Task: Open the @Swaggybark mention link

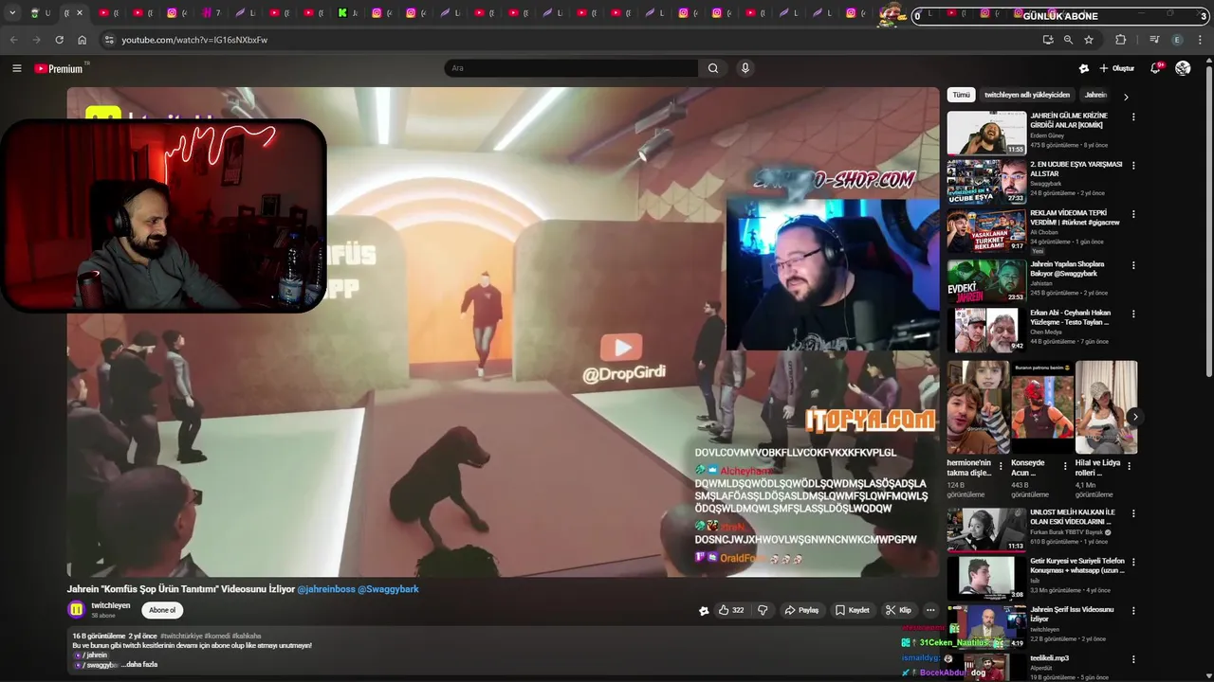Action: click(388, 589)
